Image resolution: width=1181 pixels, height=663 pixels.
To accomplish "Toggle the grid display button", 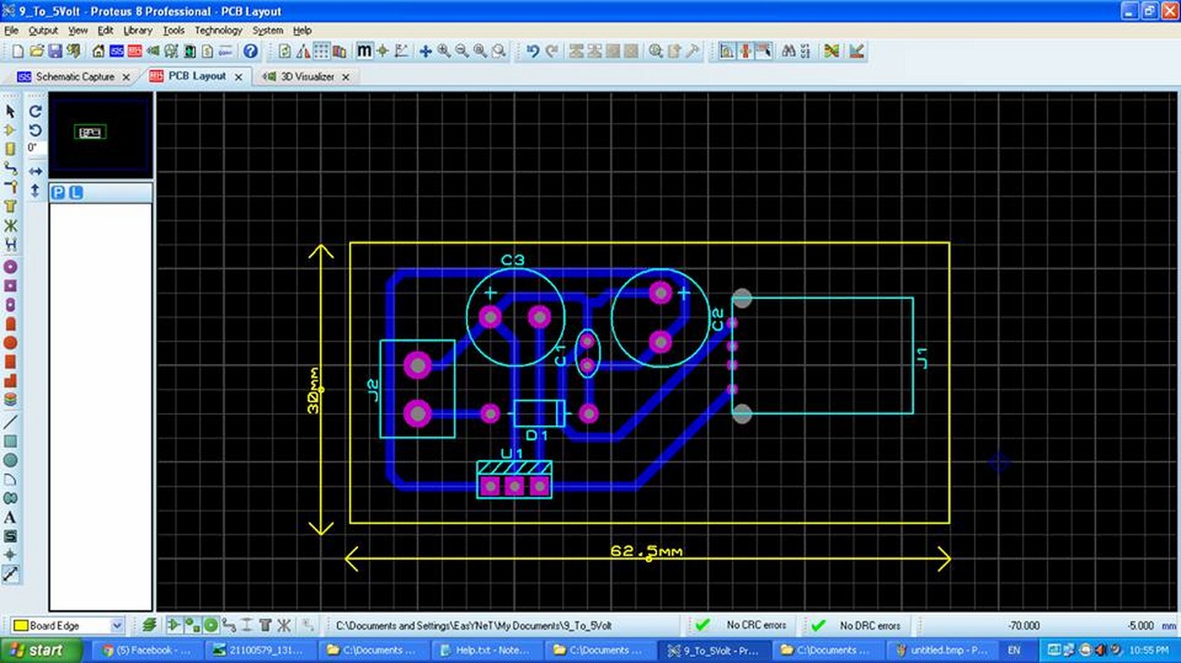I will [321, 51].
